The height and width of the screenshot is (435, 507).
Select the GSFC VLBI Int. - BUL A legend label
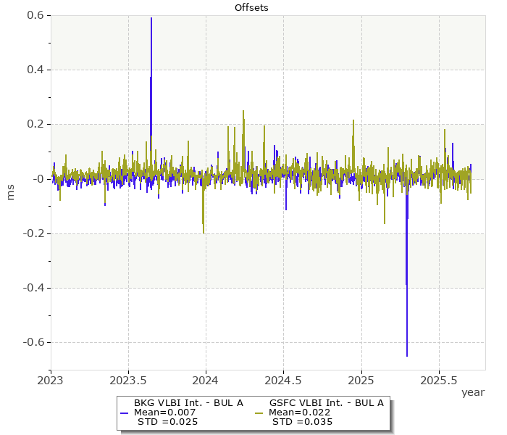pyautogui.click(x=326, y=403)
